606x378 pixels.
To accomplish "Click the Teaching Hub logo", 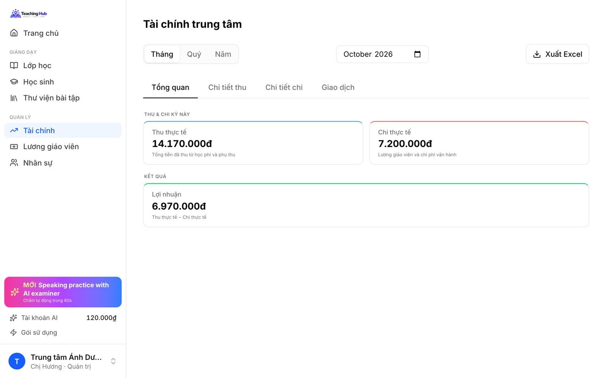I will click(28, 14).
